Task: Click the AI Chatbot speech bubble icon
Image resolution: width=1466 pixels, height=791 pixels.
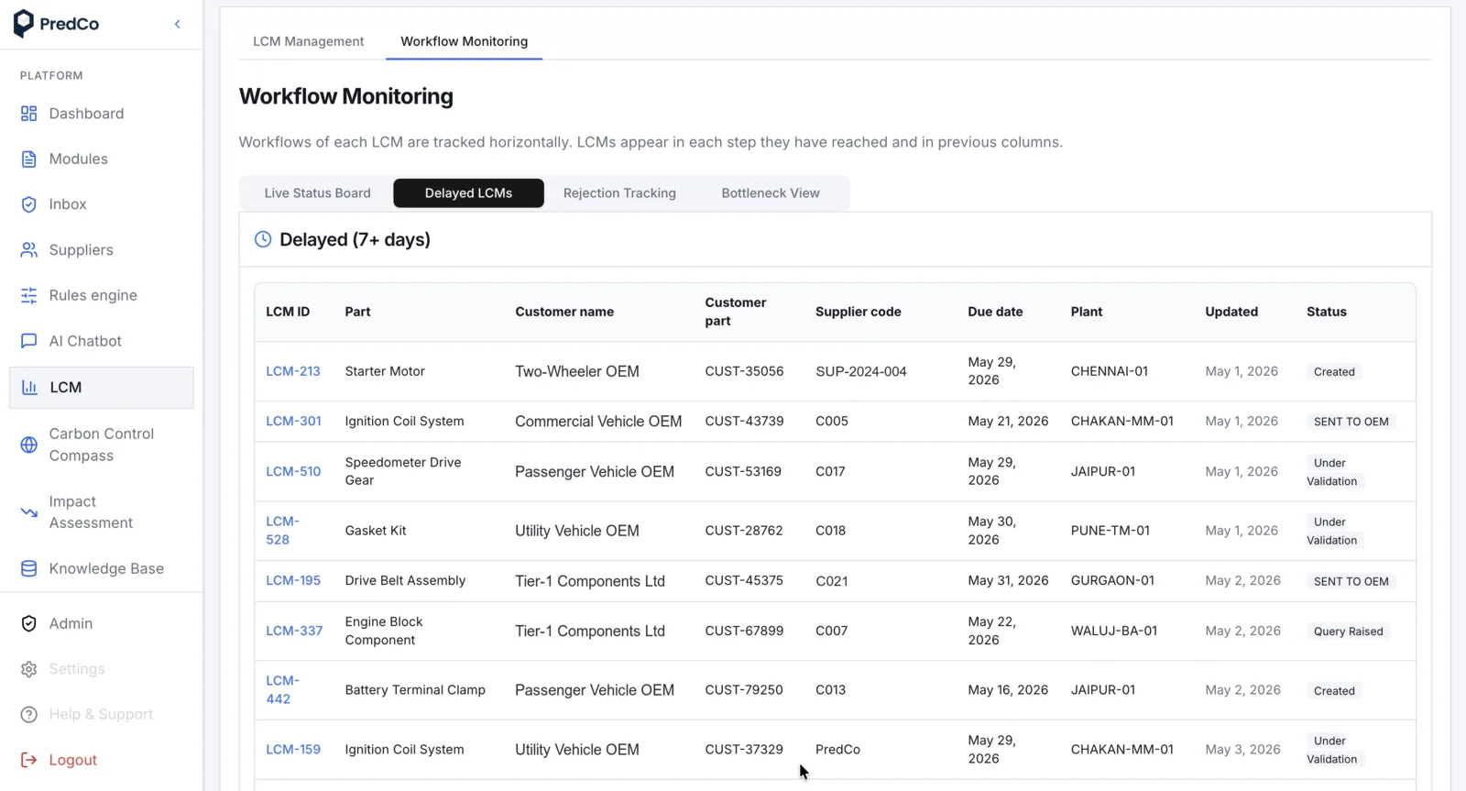Action: pyautogui.click(x=29, y=341)
